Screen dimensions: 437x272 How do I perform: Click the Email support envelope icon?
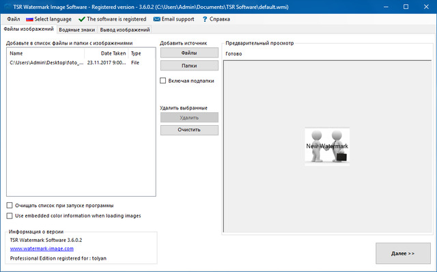pyautogui.click(x=156, y=19)
